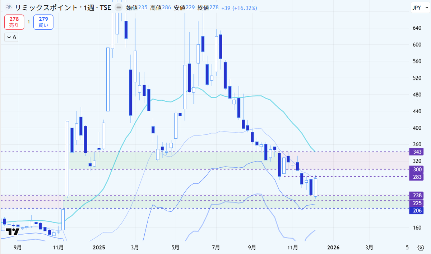The image size is (431, 254).
Task: Click the 160 price axis tick
Action: [x=417, y=228]
